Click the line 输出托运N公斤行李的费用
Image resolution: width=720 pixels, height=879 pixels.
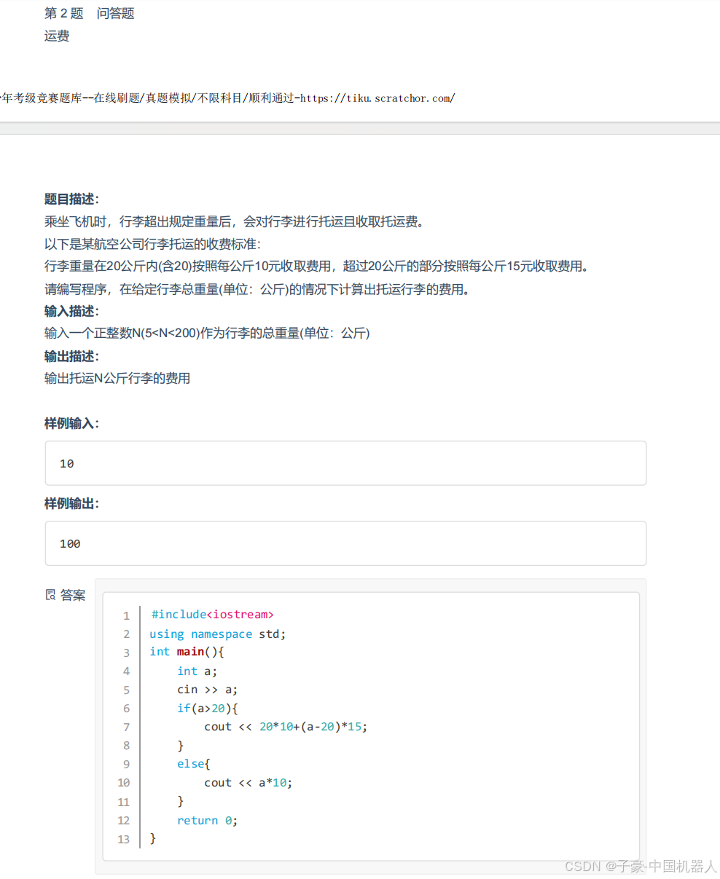pos(117,378)
